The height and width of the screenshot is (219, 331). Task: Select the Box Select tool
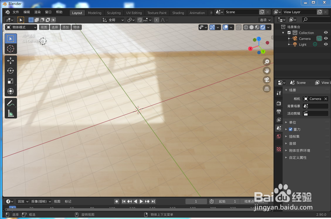click(11, 39)
